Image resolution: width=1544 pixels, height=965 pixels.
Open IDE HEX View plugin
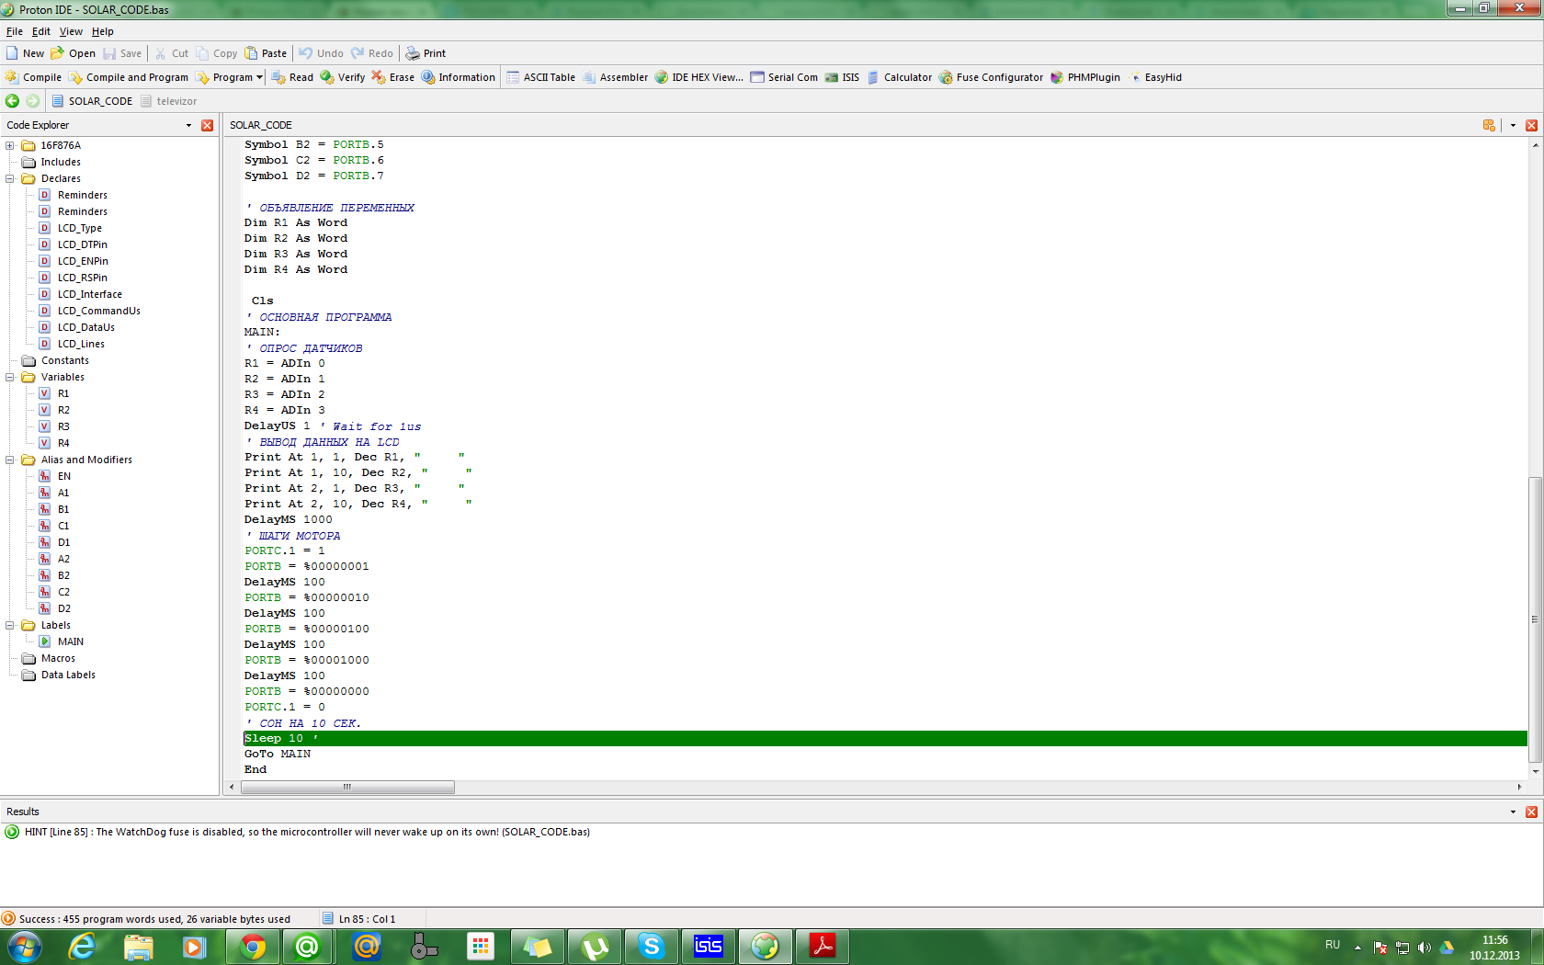coord(698,77)
